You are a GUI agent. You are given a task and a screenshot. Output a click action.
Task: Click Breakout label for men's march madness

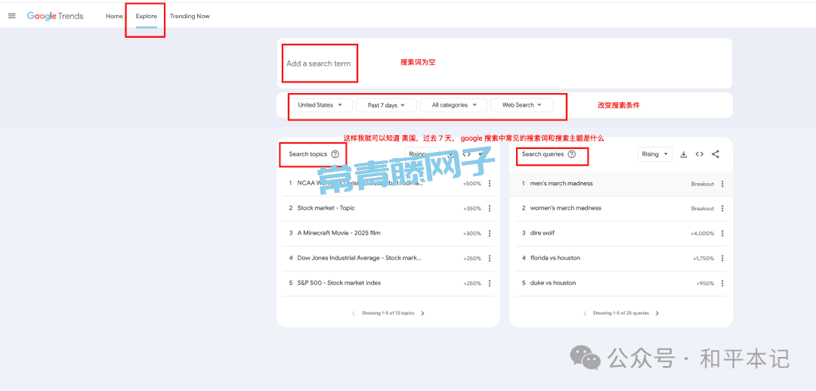(703, 185)
